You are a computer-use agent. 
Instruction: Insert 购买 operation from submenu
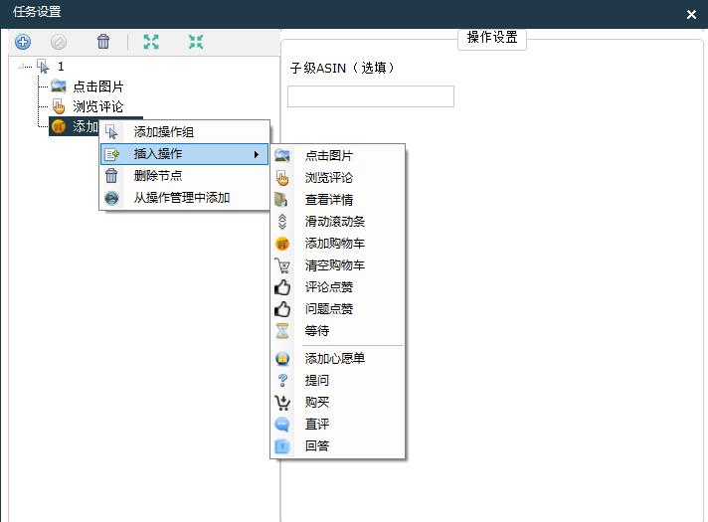(338, 403)
